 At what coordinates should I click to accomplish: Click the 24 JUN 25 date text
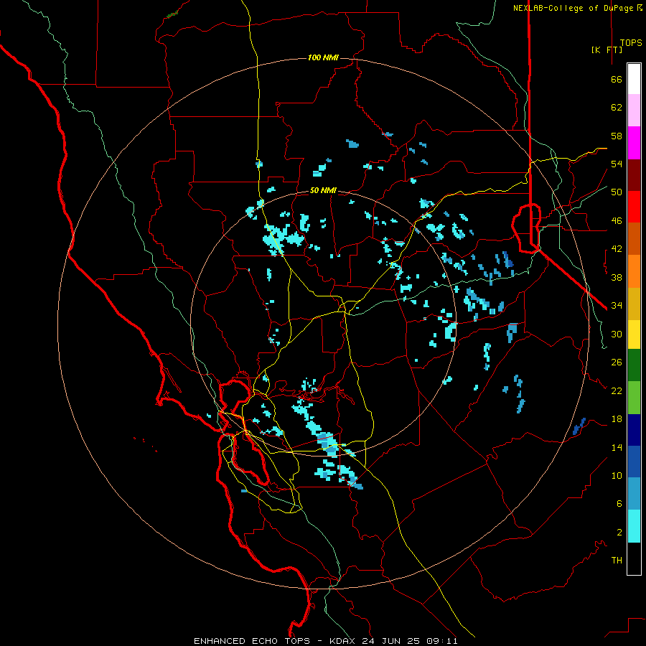click(391, 641)
